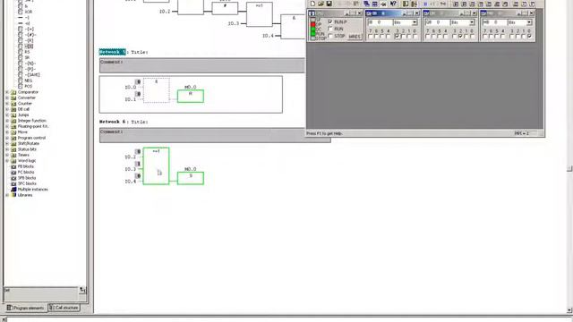573x322 pixels.
Task: Click the IB 0 address input field
Action: (x=379, y=22)
